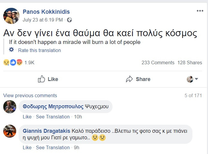The height and width of the screenshot is (154, 208).
Task: Click the angry reaction emoji icon
Action: tap(19, 62)
